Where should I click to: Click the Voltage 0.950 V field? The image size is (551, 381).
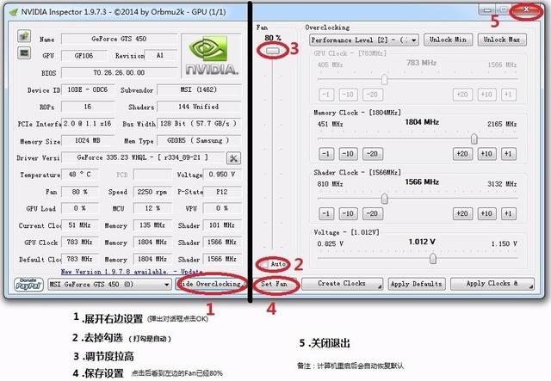tap(222, 175)
